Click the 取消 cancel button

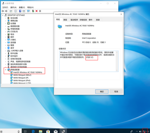pyautogui.click(x=116, y=92)
